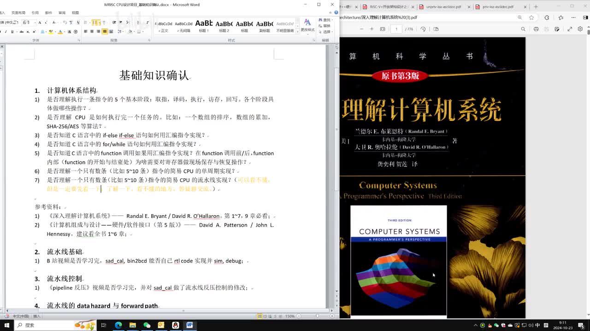This screenshot has height=331, width=590.
Task: Open the Windows Start menu
Action: pos(6,325)
